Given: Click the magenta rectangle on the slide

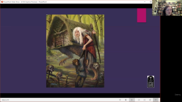Looking at the screenshot, I should pos(142,15).
